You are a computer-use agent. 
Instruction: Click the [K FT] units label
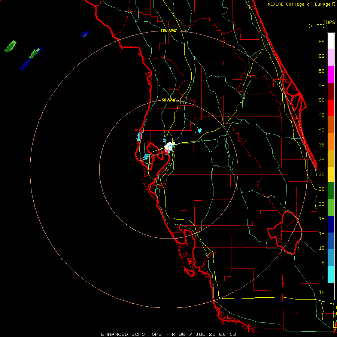[x=316, y=26]
